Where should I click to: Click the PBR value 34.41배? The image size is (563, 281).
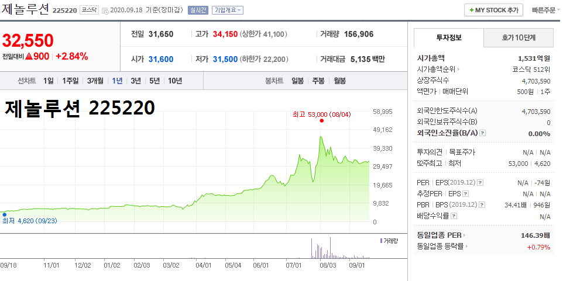(516, 205)
